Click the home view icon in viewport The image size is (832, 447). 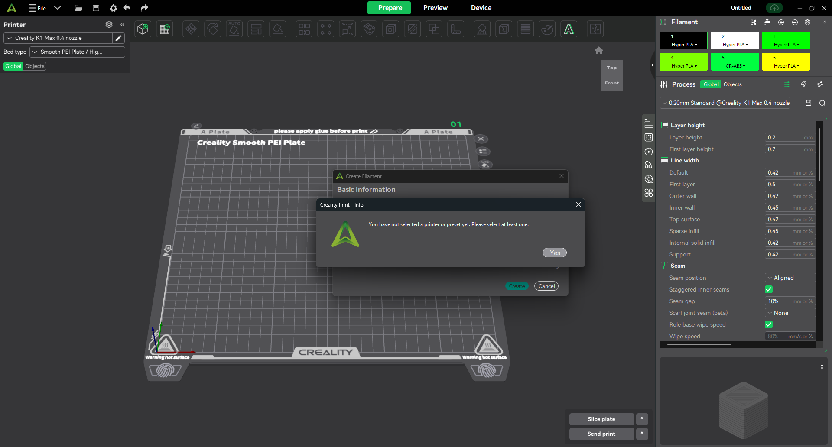coord(599,50)
